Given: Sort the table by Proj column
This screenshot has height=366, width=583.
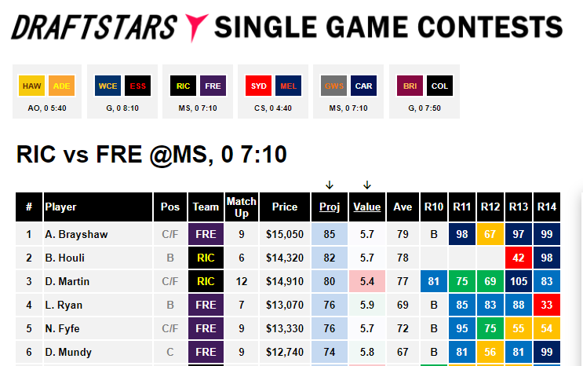Looking at the screenshot, I should [330, 207].
